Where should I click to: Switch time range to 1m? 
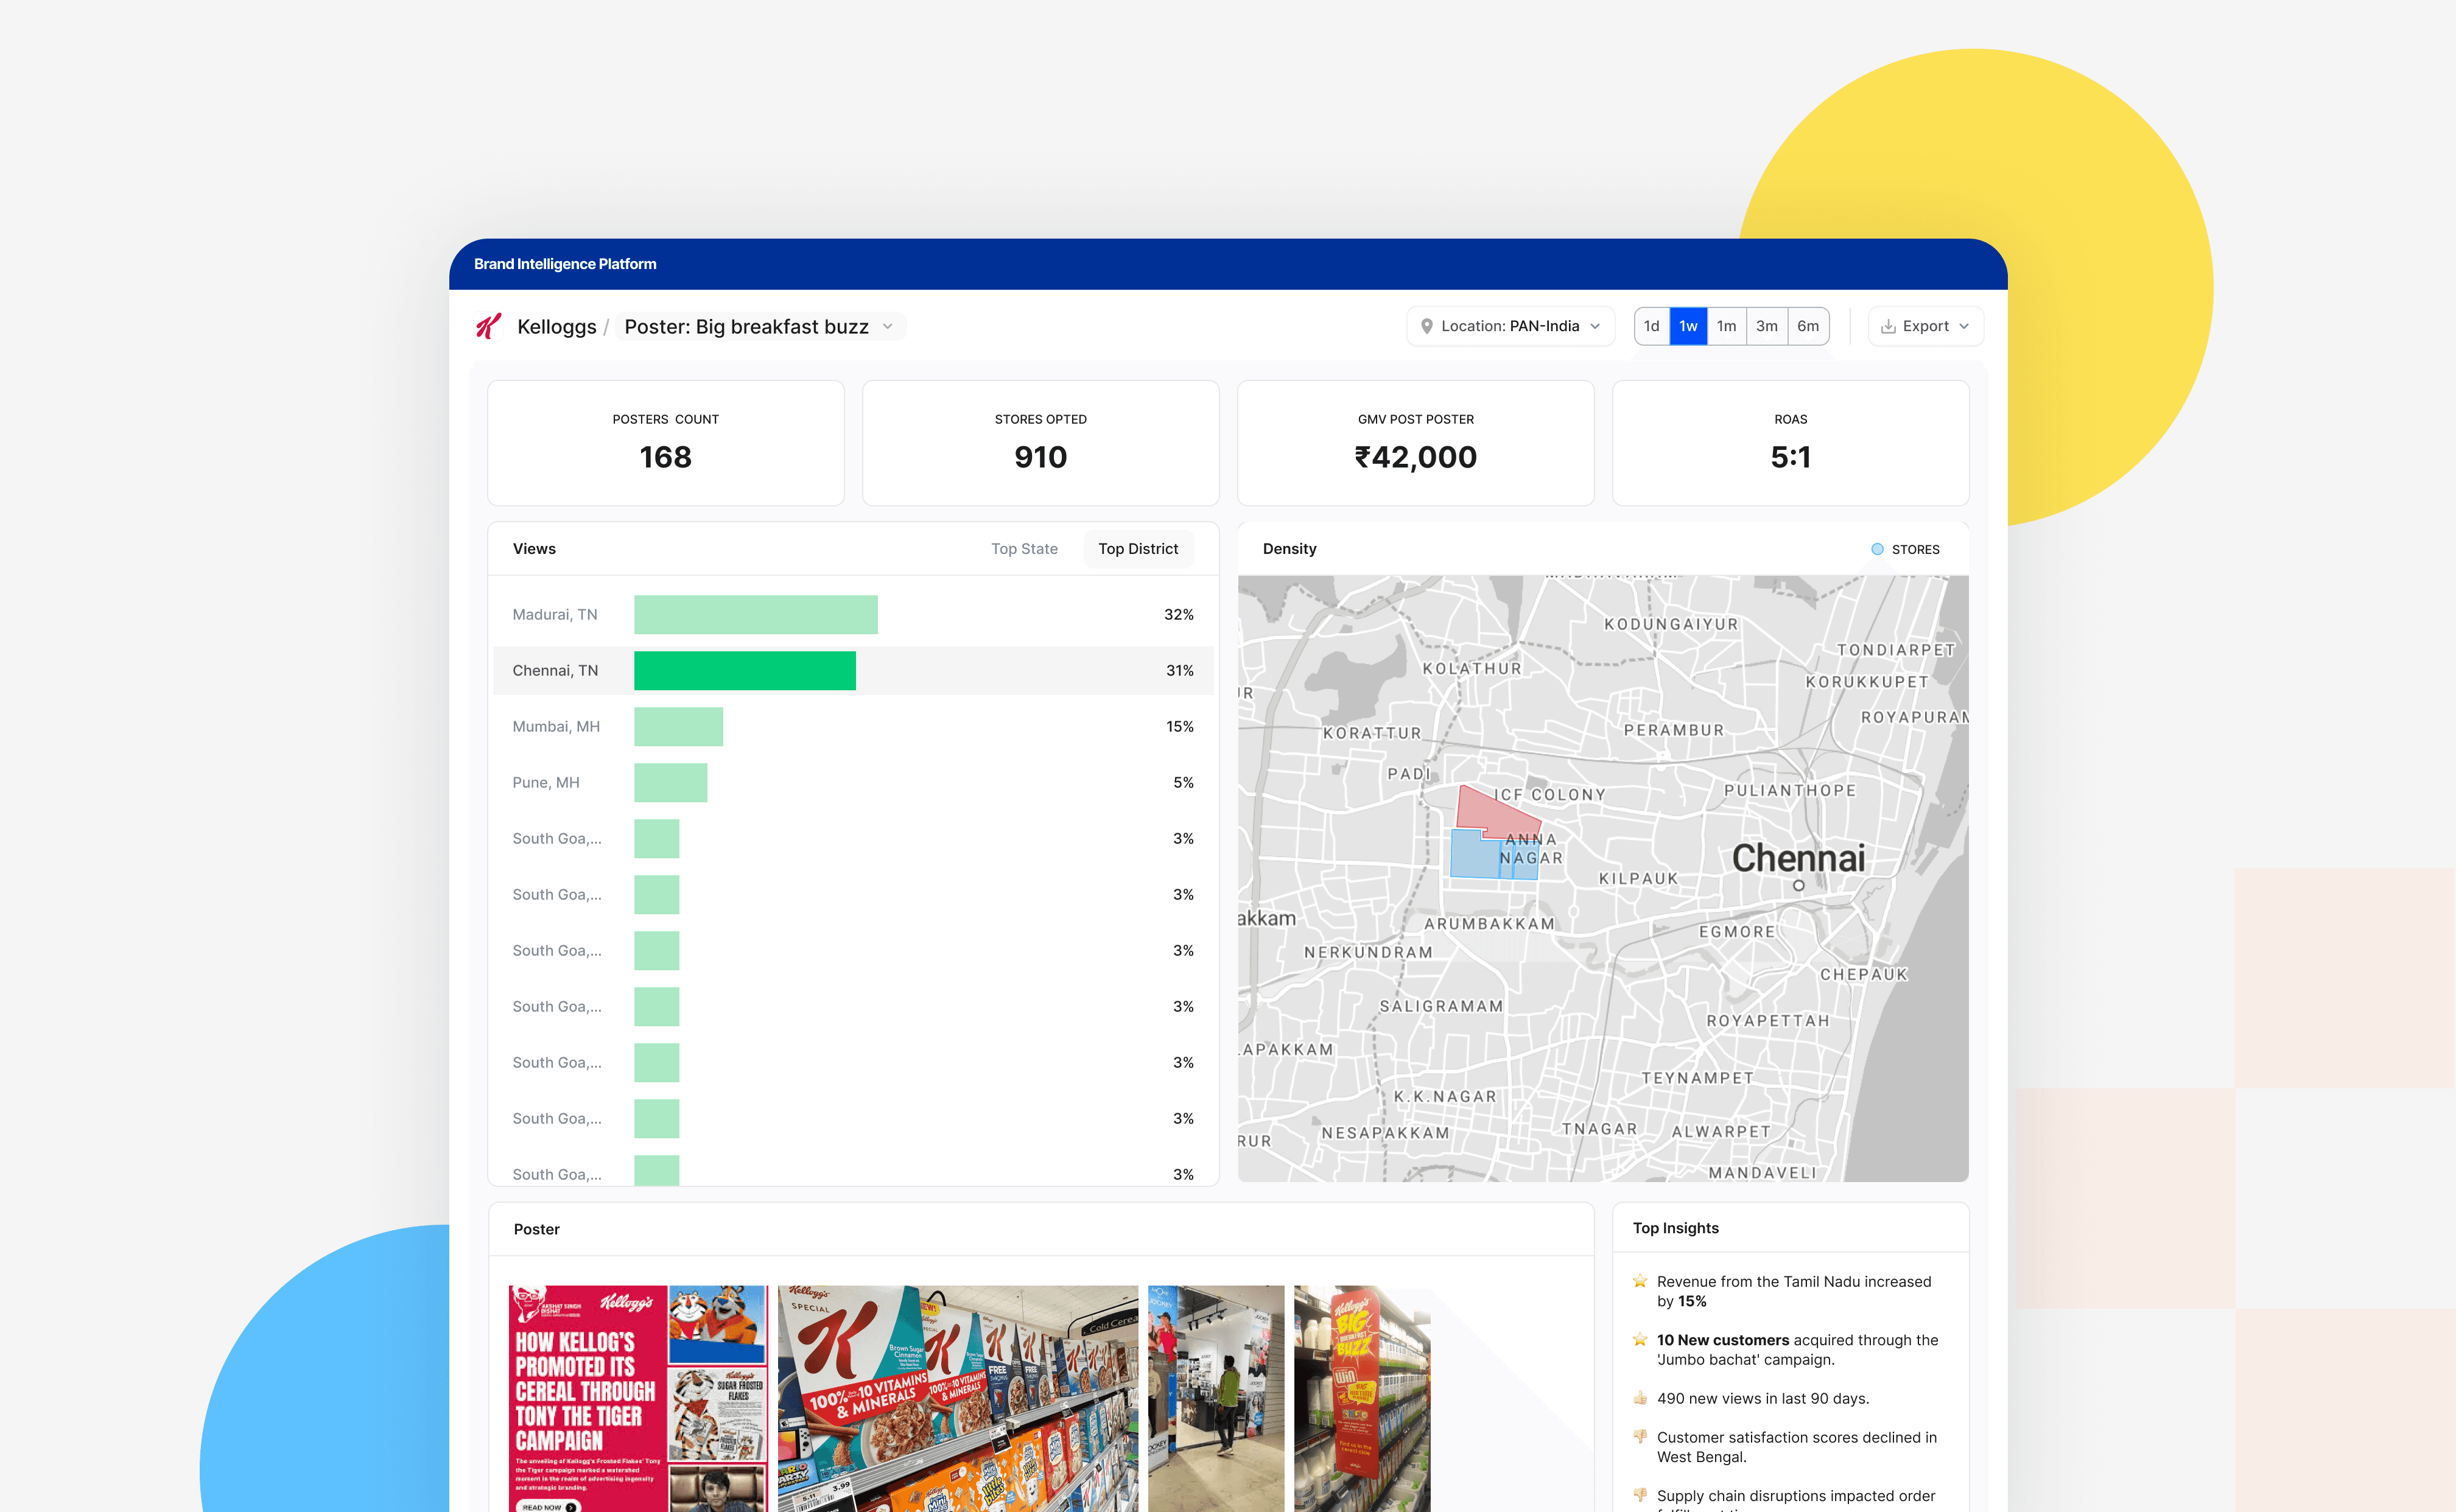(1726, 326)
